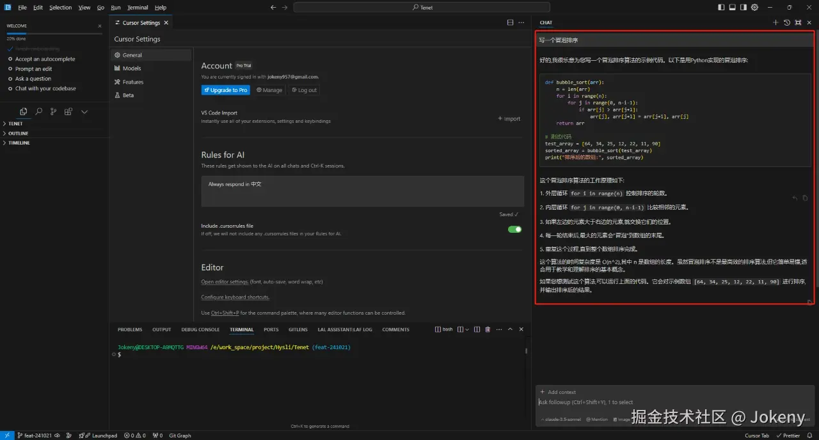
Task: Select Features settings category
Action: (x=151, y=82)
